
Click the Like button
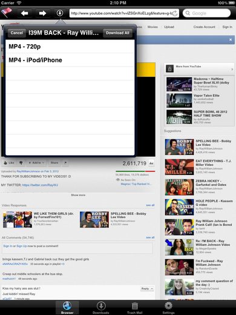coord(9,162)
